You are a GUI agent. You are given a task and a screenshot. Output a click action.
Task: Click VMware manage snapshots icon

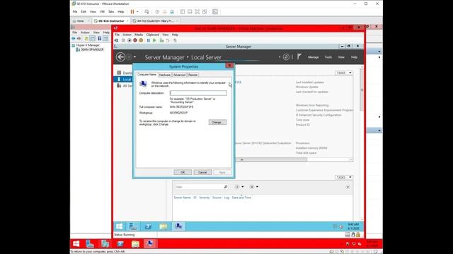tap(172, 12)
